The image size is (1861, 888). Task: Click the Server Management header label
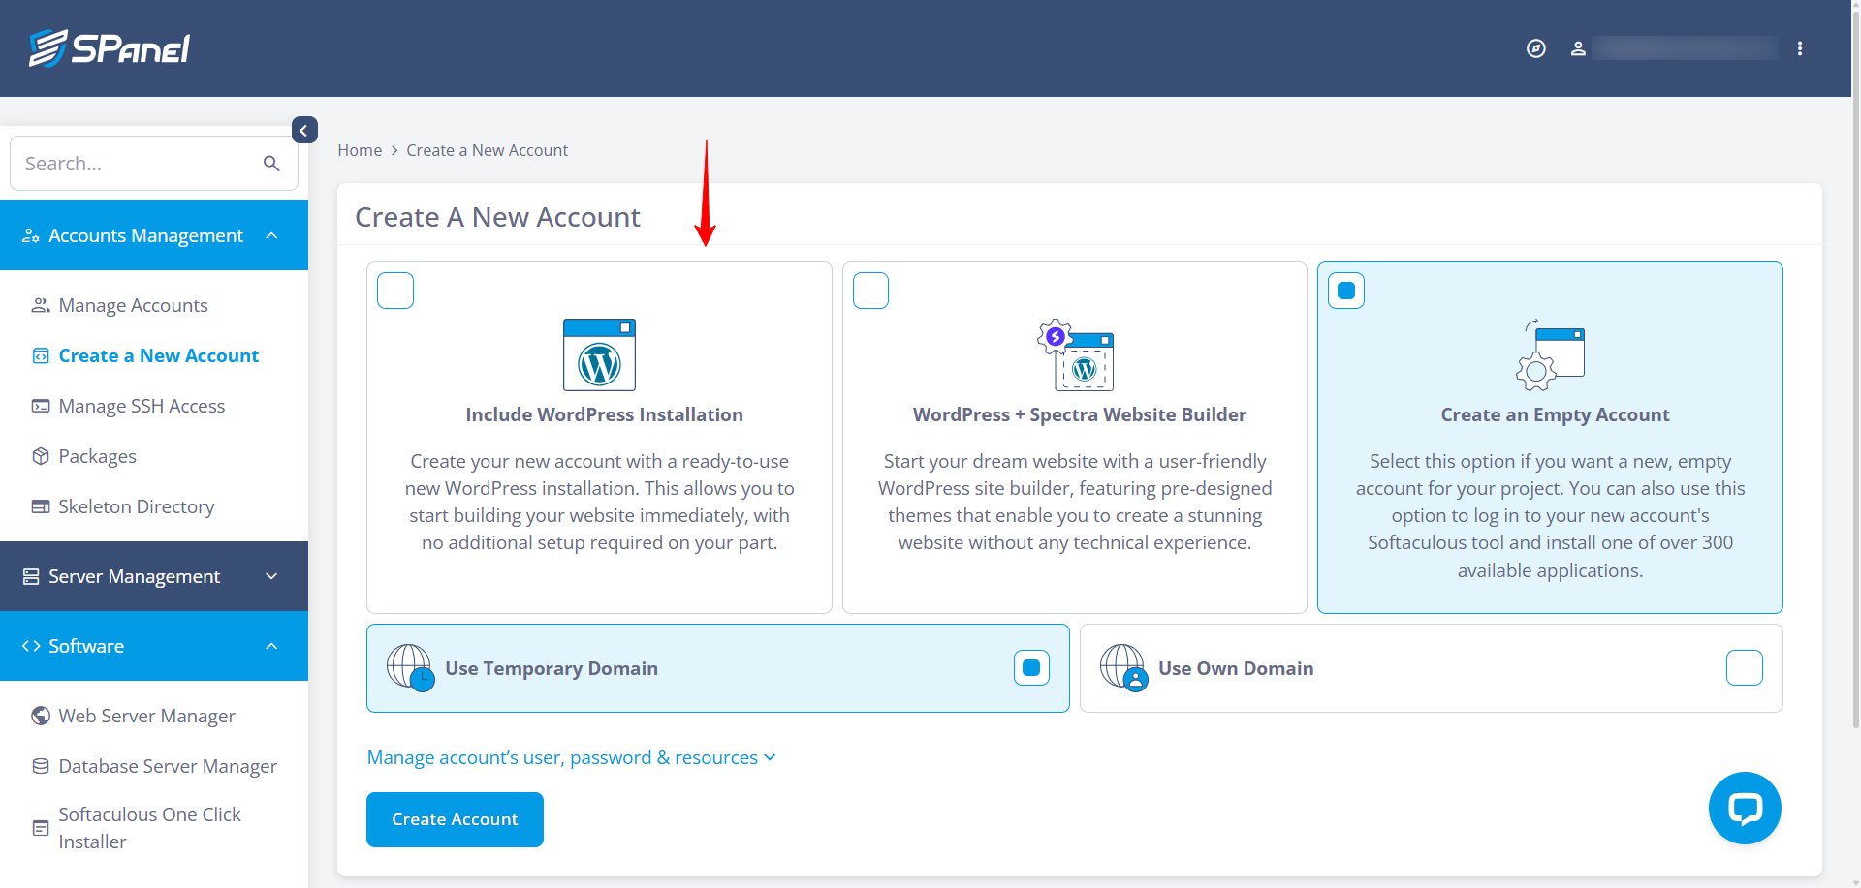[134, 576]
